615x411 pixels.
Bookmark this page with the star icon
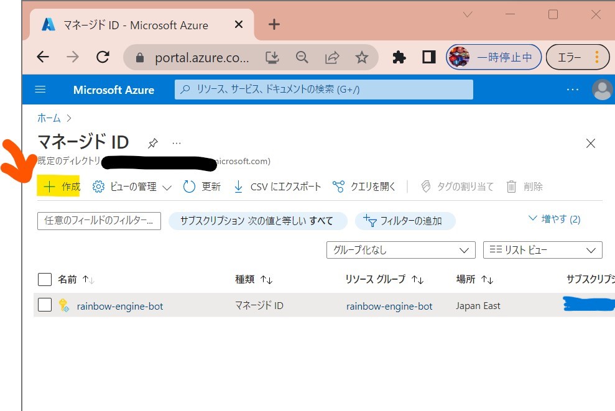point(362,58)
